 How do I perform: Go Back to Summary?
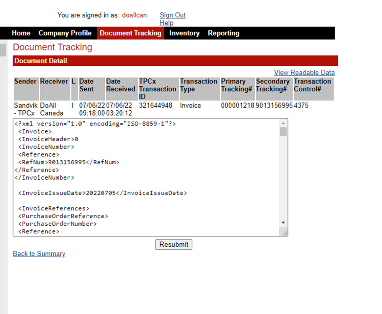39,254
